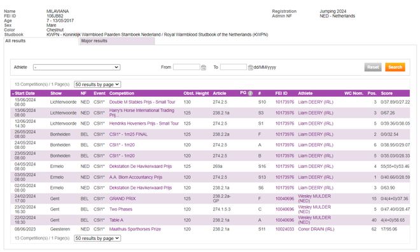Open the Table A competition link
420x252 pixels.
click(116, 220)
